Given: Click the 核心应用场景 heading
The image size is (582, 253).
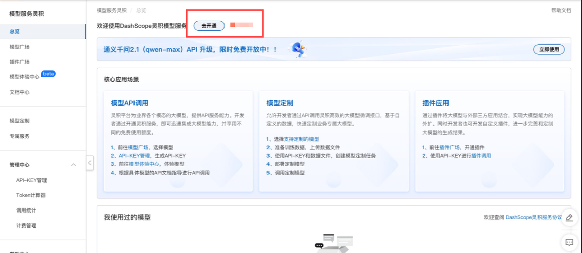Looking at the screenshot, I should (x=121, y=79).
